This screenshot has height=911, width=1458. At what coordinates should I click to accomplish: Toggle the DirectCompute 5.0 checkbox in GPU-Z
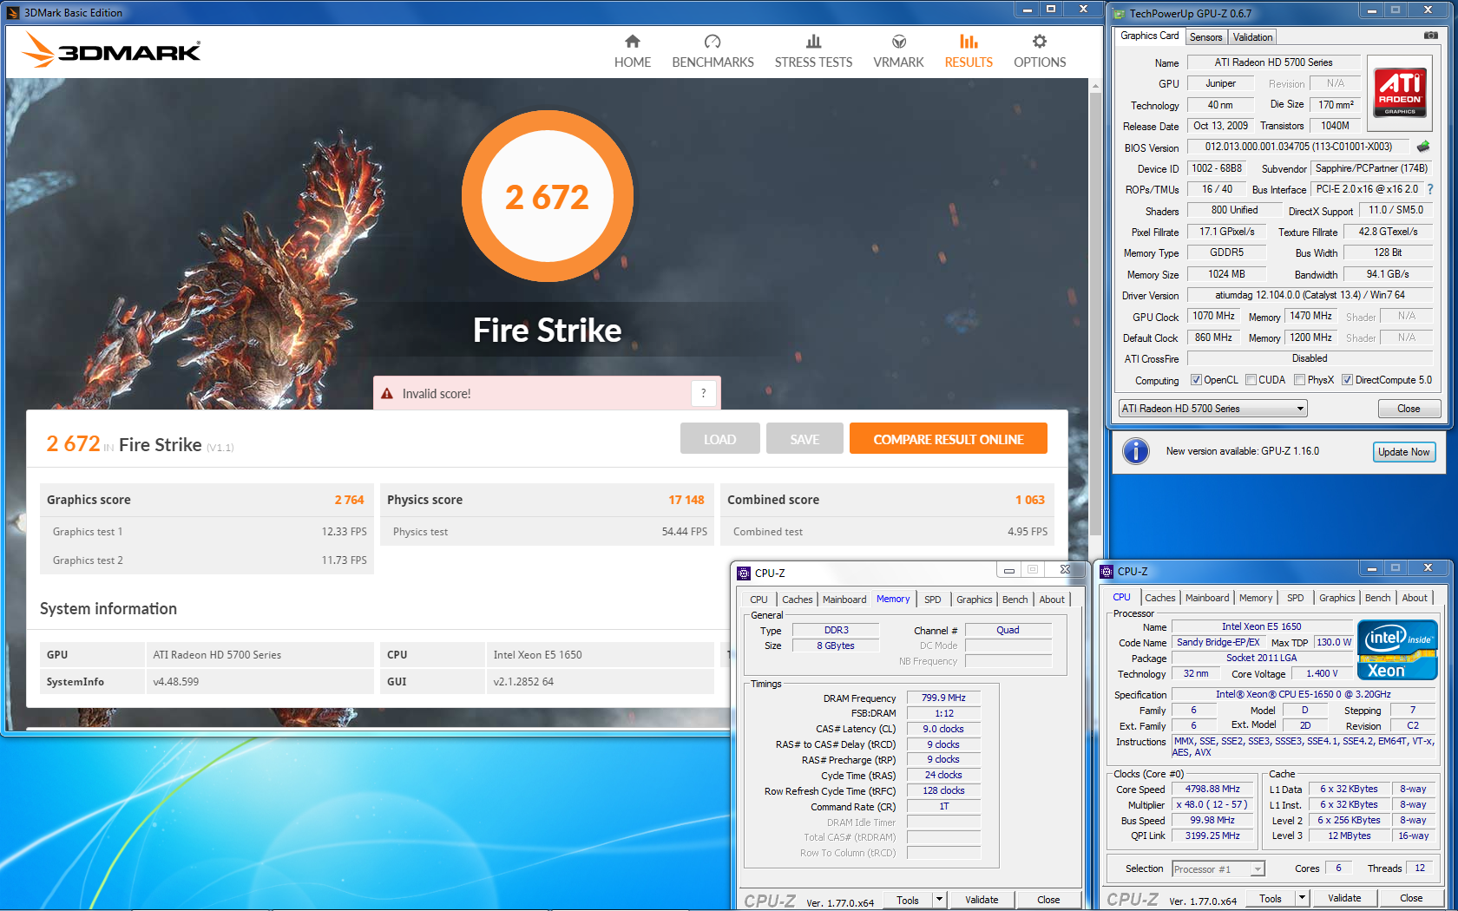click(x=1347, y=380)
